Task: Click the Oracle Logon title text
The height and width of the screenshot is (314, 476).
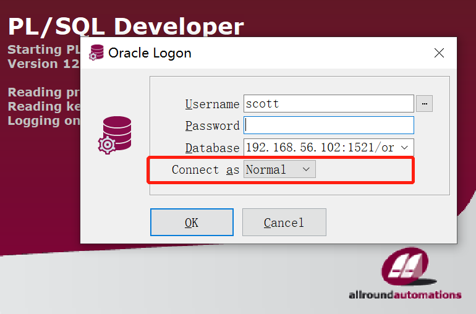Action: (x=150, y=53)
